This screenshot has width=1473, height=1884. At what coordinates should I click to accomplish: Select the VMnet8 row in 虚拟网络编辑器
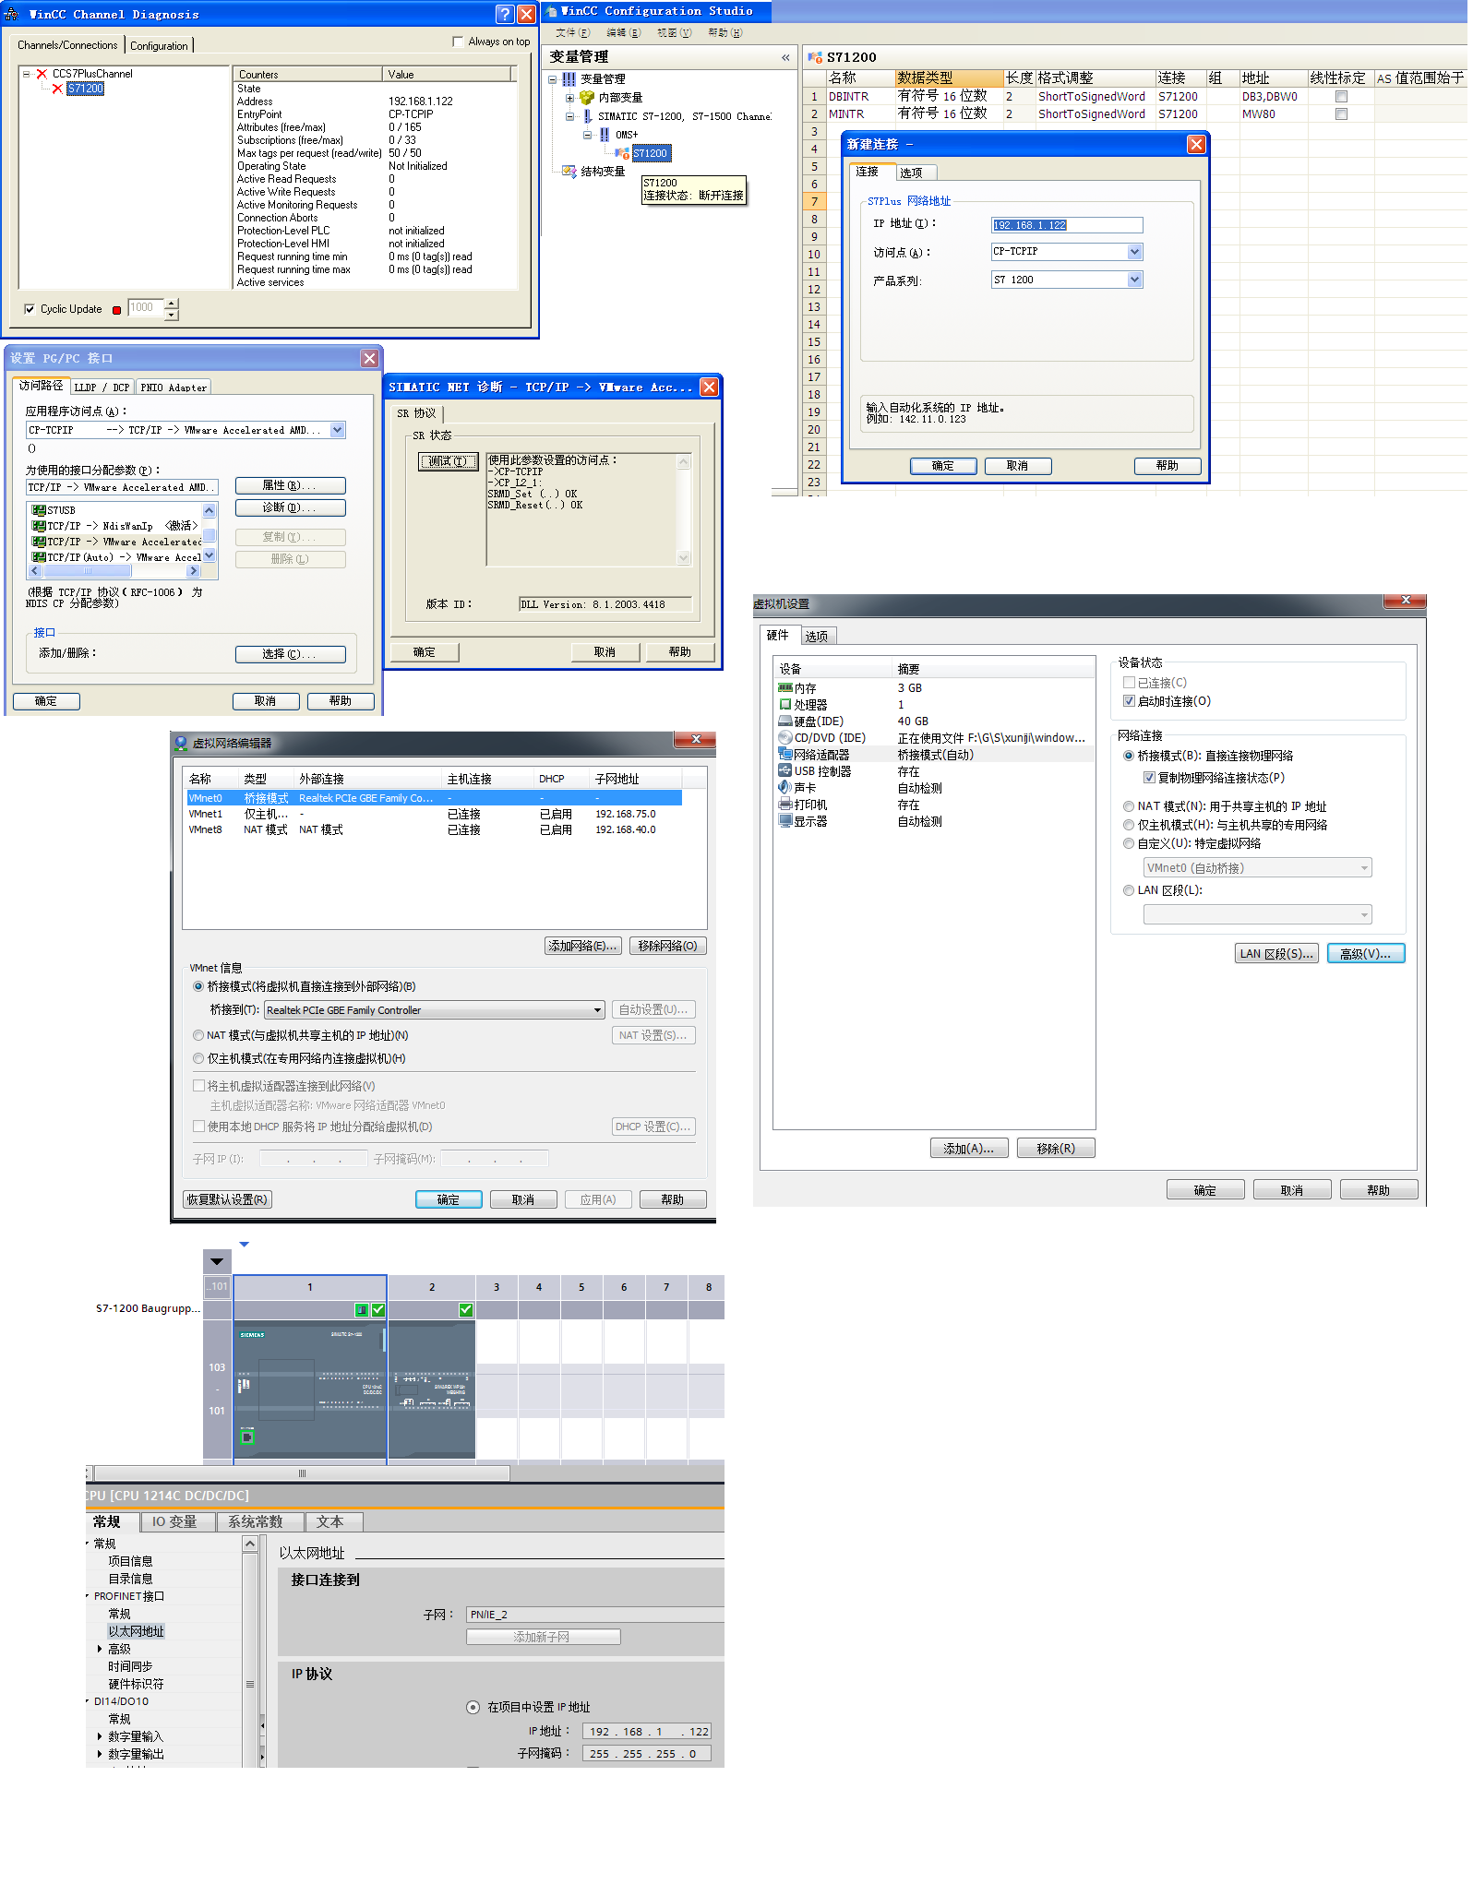434,829
